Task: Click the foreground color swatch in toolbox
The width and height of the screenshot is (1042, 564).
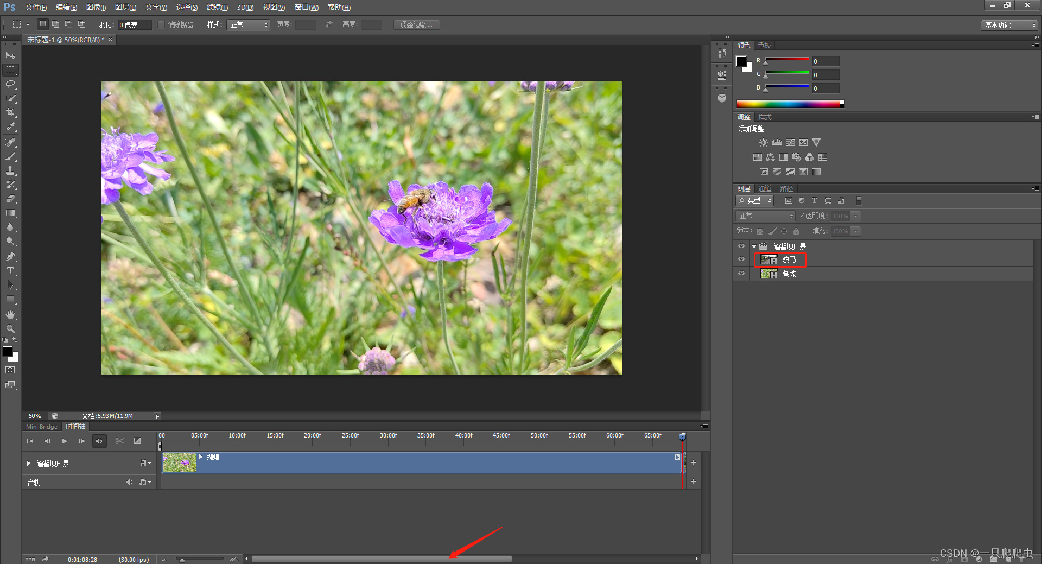Action: 8,351
